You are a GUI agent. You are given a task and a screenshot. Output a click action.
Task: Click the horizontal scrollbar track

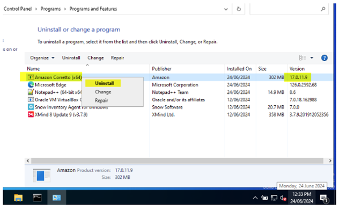[178, 161]
